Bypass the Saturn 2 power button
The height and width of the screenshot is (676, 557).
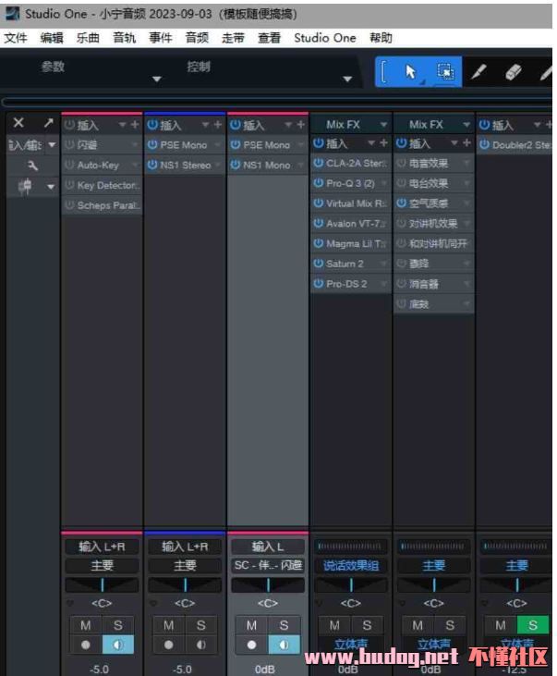319,263
